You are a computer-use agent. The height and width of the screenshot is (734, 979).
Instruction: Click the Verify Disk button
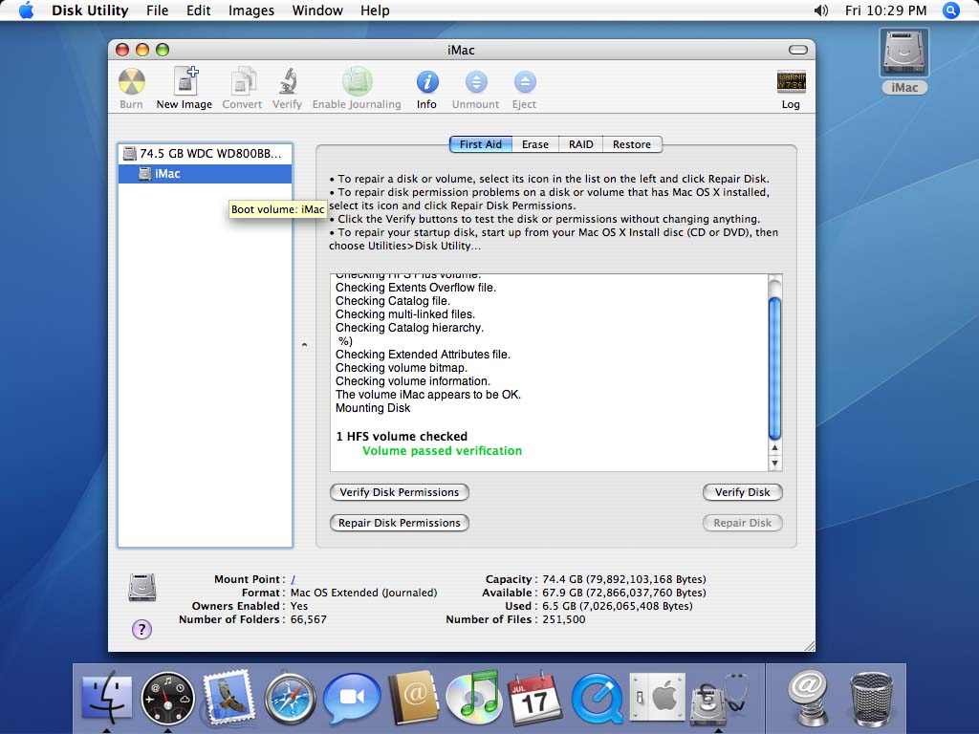tap(742, 492)
